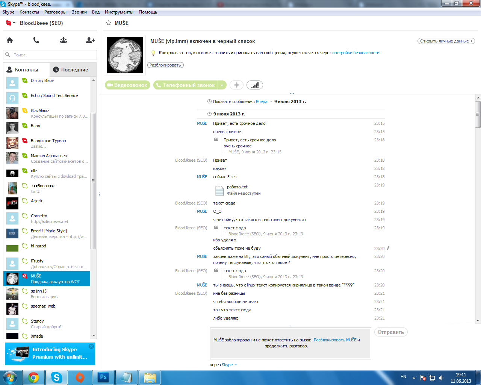Select contact Stendy
Image resolution: width=481 pixels, height=385 pixels.
(47, 324)
